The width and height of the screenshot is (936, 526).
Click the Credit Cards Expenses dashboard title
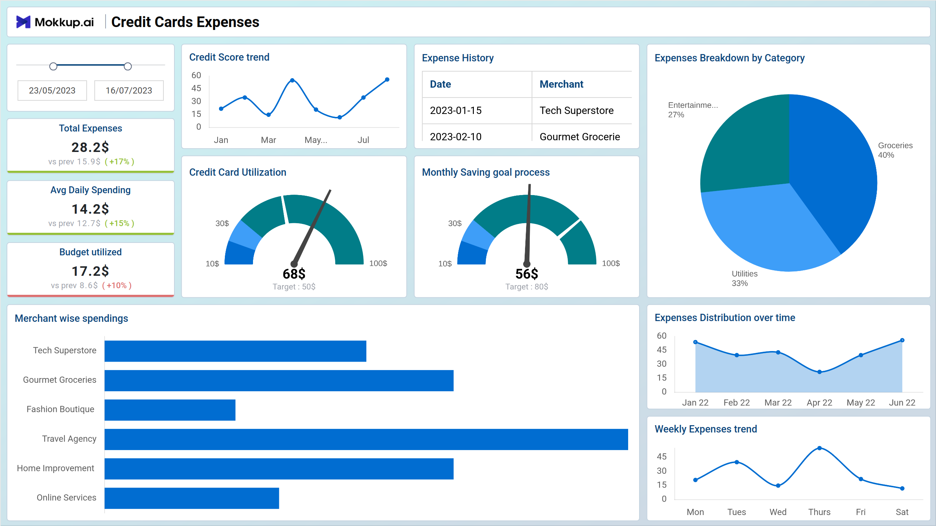click(x=185, y=22)
